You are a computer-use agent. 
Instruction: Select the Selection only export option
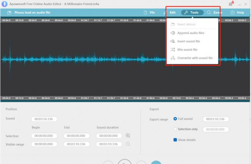point(175,129)
